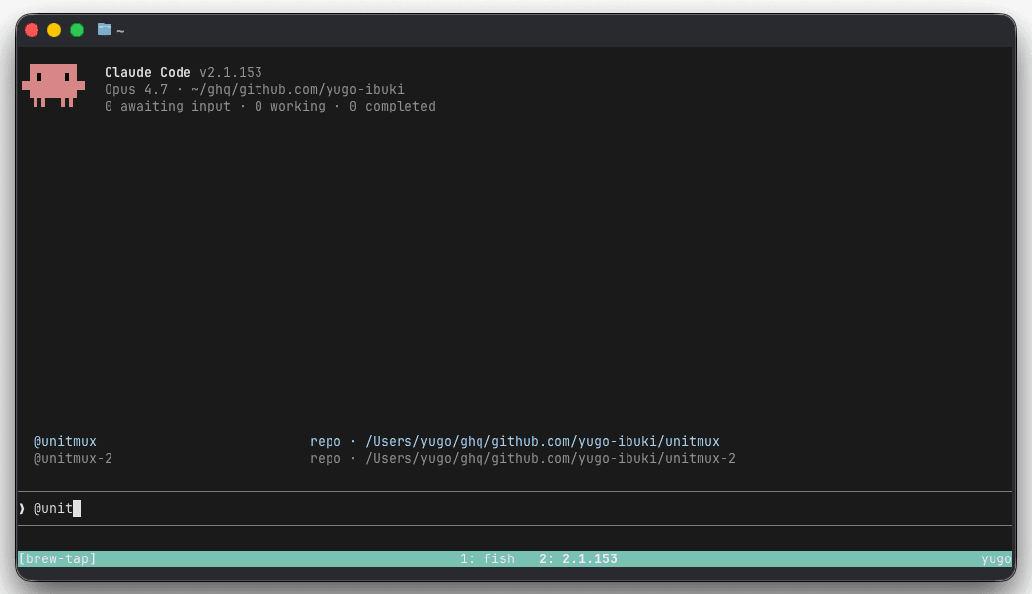Switch to tmux window 1: fish
Viewport: 1032px width, 594px height.
pos(487,559)
